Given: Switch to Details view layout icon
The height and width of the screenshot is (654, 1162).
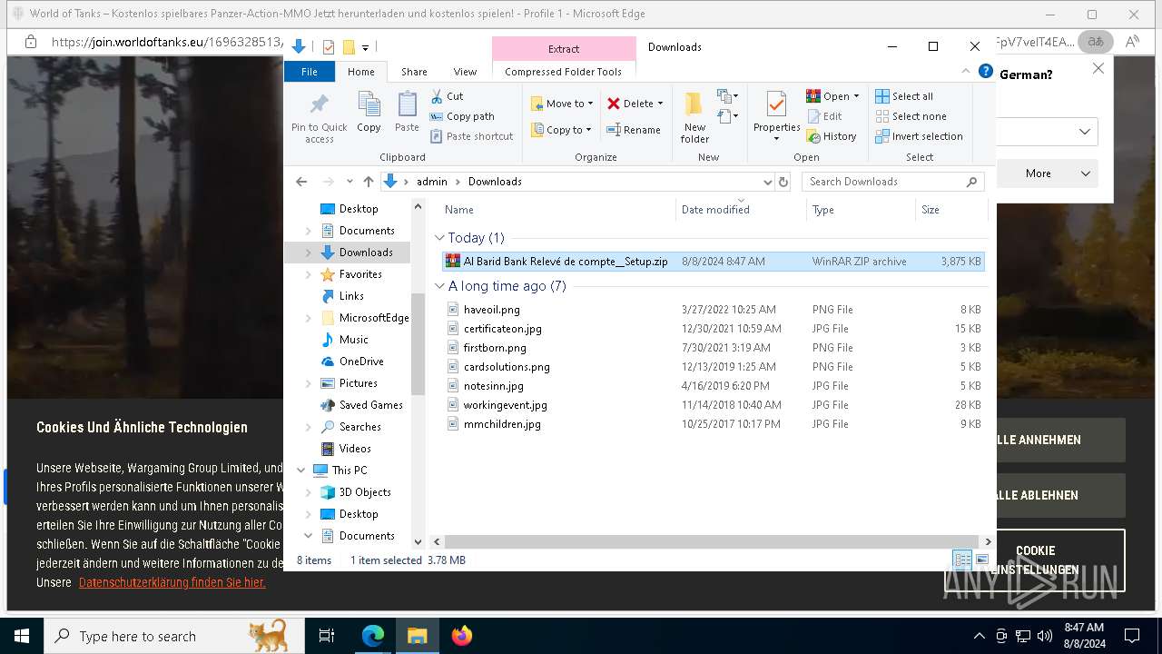Looking at the screenshot, I should (x=961, y=560).
